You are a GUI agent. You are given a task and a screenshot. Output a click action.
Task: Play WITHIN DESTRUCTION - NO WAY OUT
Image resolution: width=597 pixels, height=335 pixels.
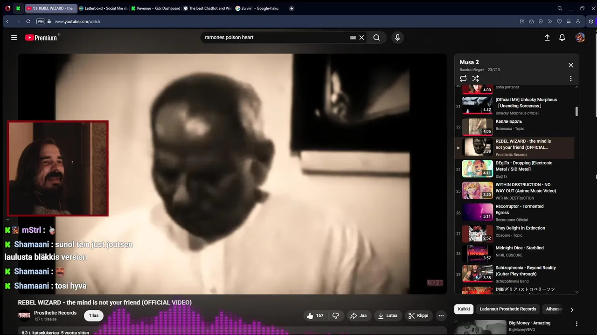click(x=514, y=191)
